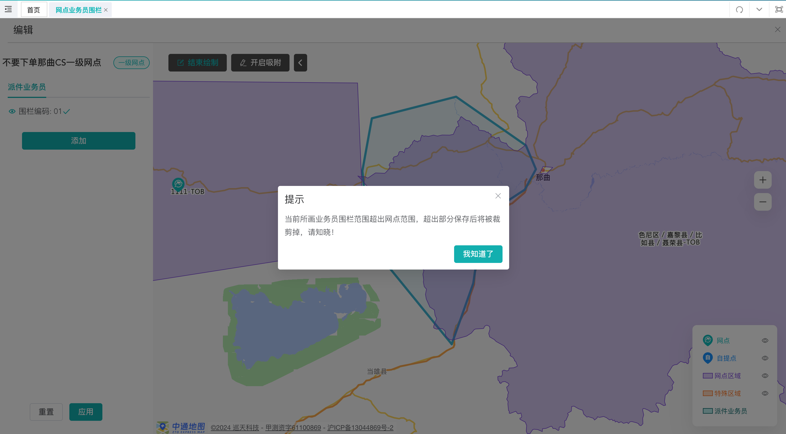This screenshot has width=786, height=434.
Task: Click the 那曲 city marker on the map
Action: click(x=543, y=170)
